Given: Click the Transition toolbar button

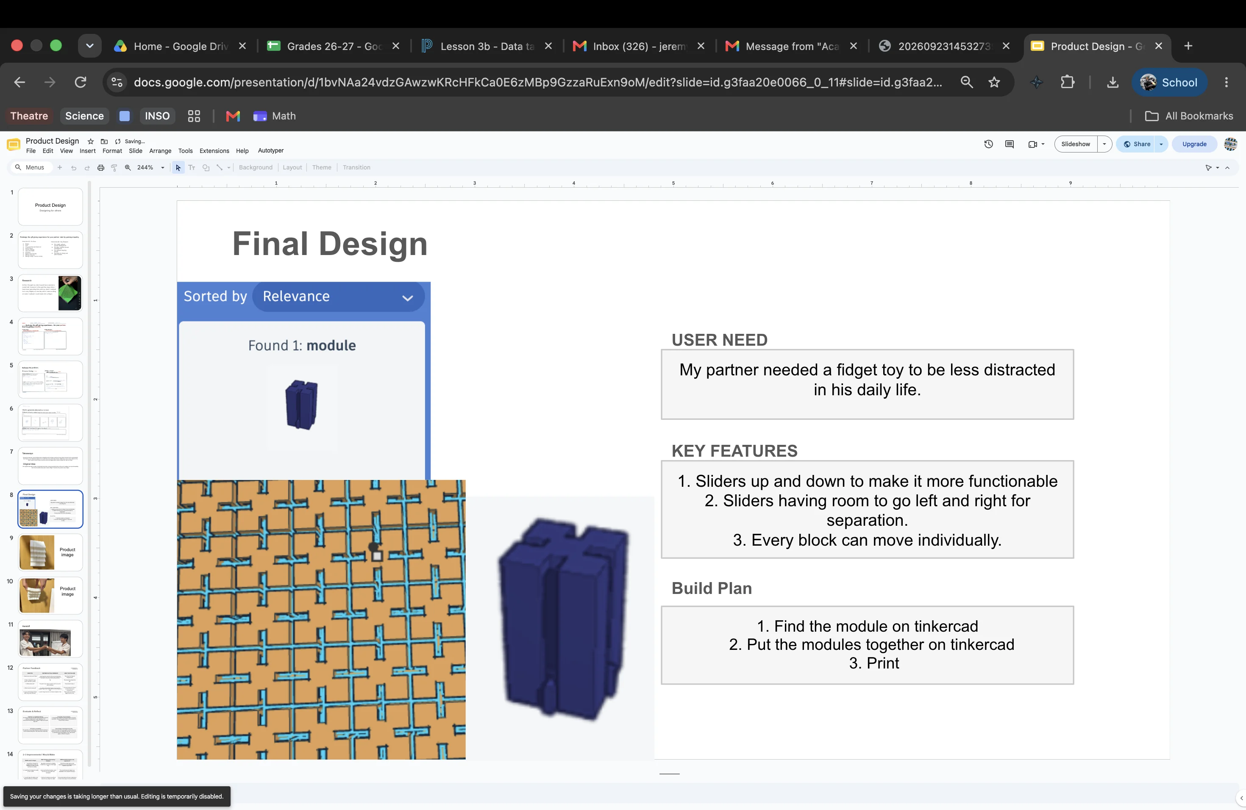Looking at the screenshot, I should pos(356,167).
